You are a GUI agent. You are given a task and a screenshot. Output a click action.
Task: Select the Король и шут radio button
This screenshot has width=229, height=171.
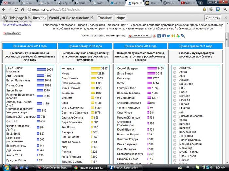174,132
